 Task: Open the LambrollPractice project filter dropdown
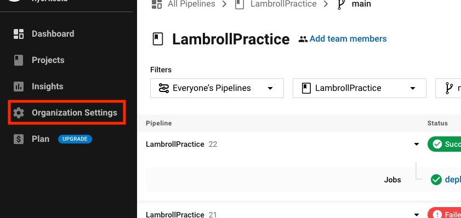pyautogui.click(x=359, y=88)
